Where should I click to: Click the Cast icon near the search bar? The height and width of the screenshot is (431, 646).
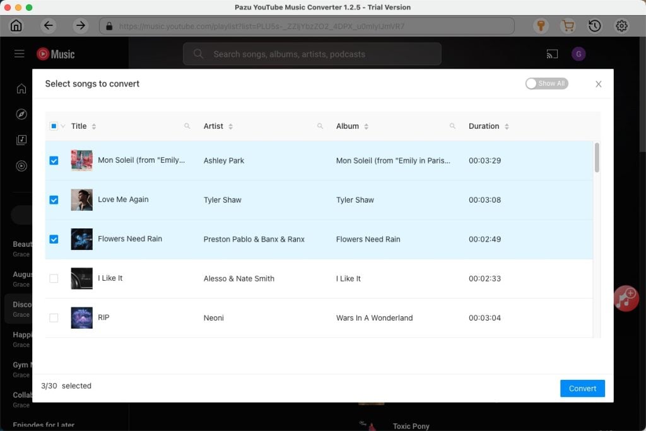[x=552, y=54]
